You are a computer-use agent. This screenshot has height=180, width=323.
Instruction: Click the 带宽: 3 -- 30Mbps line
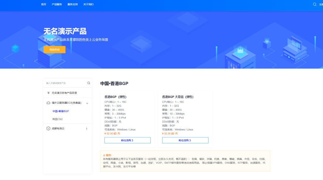tap(115, 114)
